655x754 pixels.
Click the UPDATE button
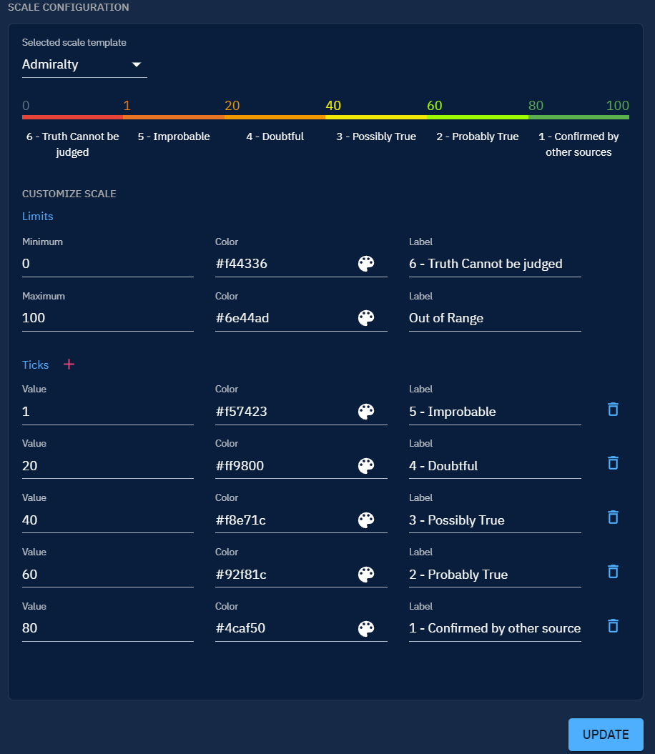[605, 735]
